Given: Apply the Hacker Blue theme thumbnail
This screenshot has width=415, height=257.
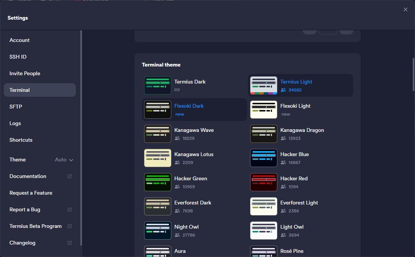Looking at the screenshot, I should [x=264, y=158].
